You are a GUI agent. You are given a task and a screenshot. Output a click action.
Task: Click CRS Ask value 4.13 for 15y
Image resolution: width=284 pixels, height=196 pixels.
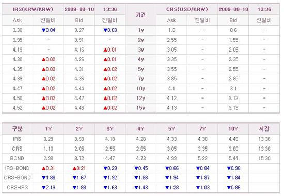coord(171,108)
